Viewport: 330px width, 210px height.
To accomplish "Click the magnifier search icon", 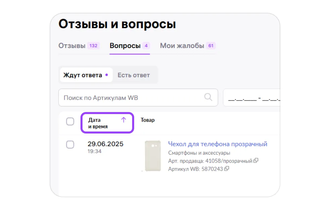I will click(208, 97).
